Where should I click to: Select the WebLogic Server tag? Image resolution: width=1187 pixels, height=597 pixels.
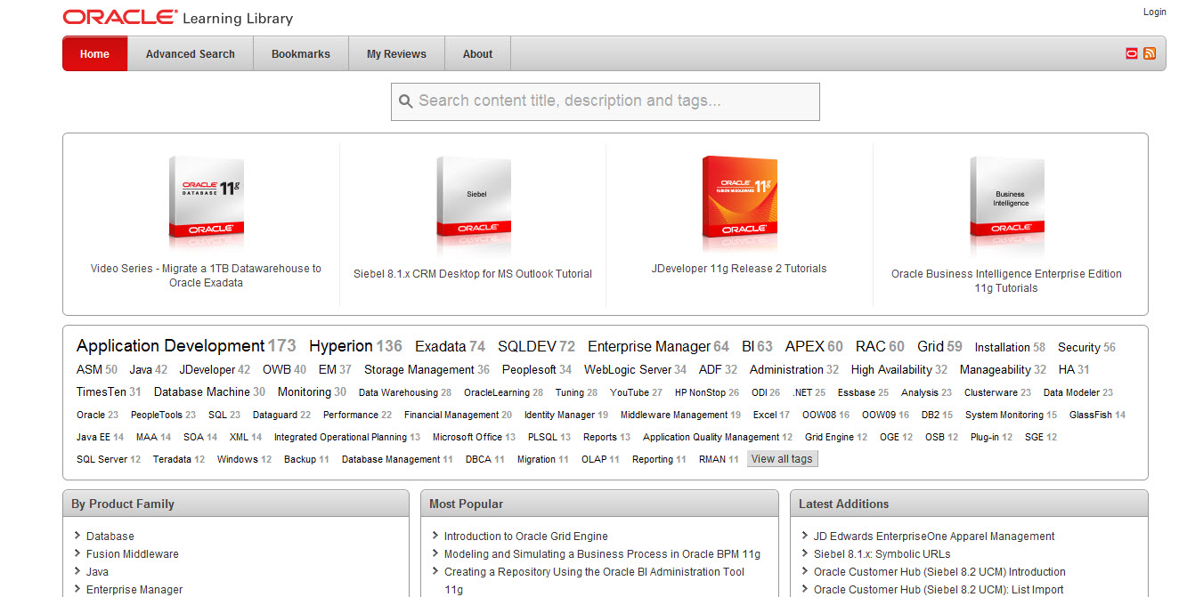628,369
